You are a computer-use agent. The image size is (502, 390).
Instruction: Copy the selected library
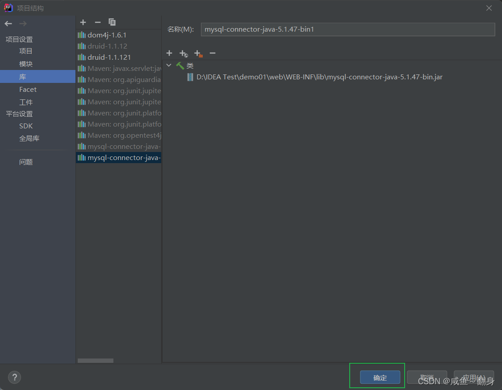(112, 22)
